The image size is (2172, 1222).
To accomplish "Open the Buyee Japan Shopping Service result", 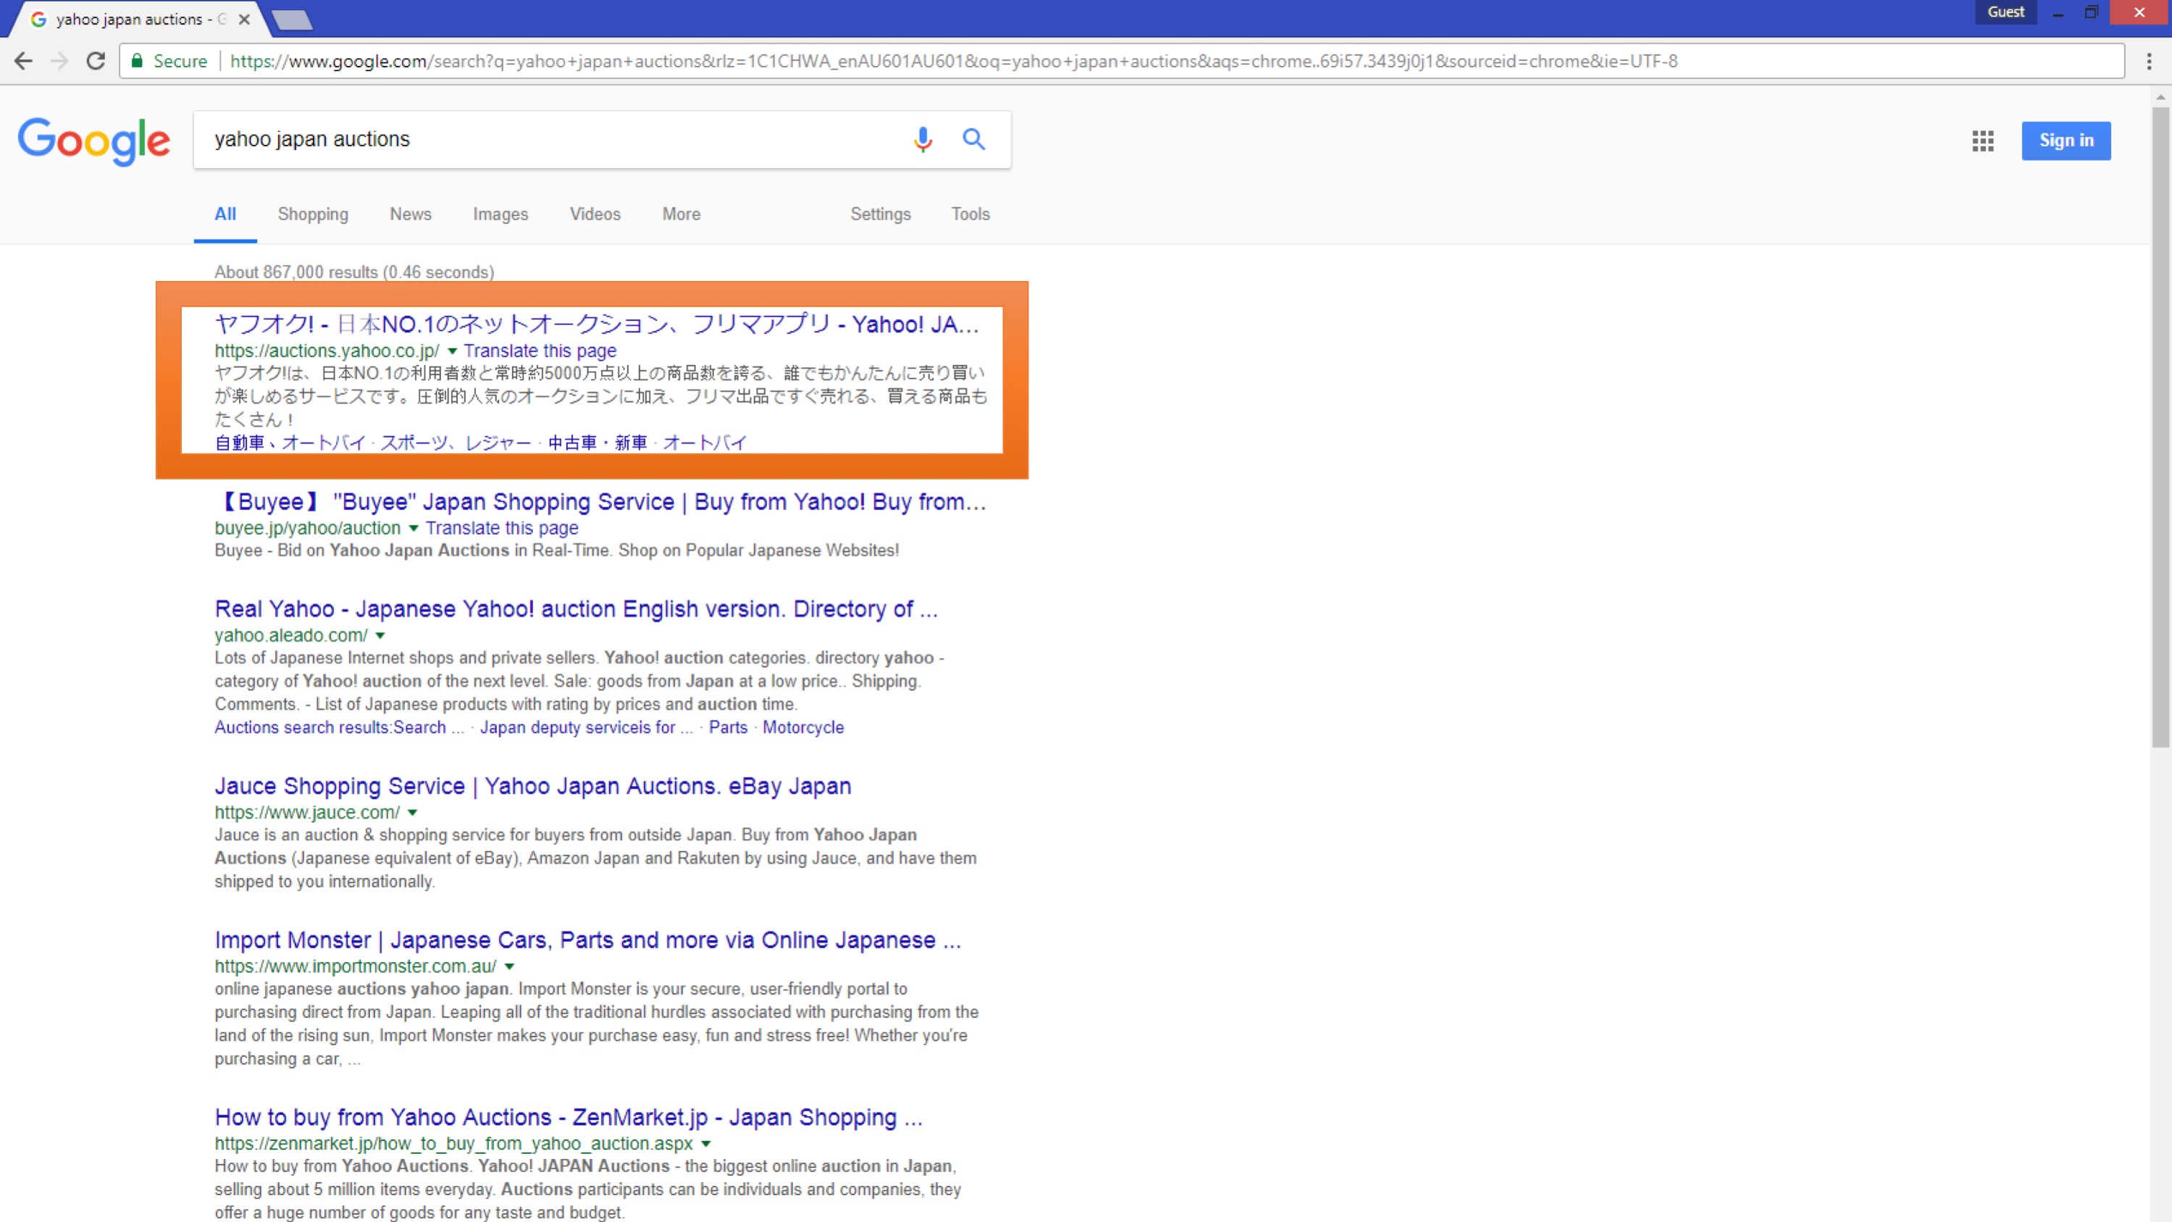I will coord(600,503).
